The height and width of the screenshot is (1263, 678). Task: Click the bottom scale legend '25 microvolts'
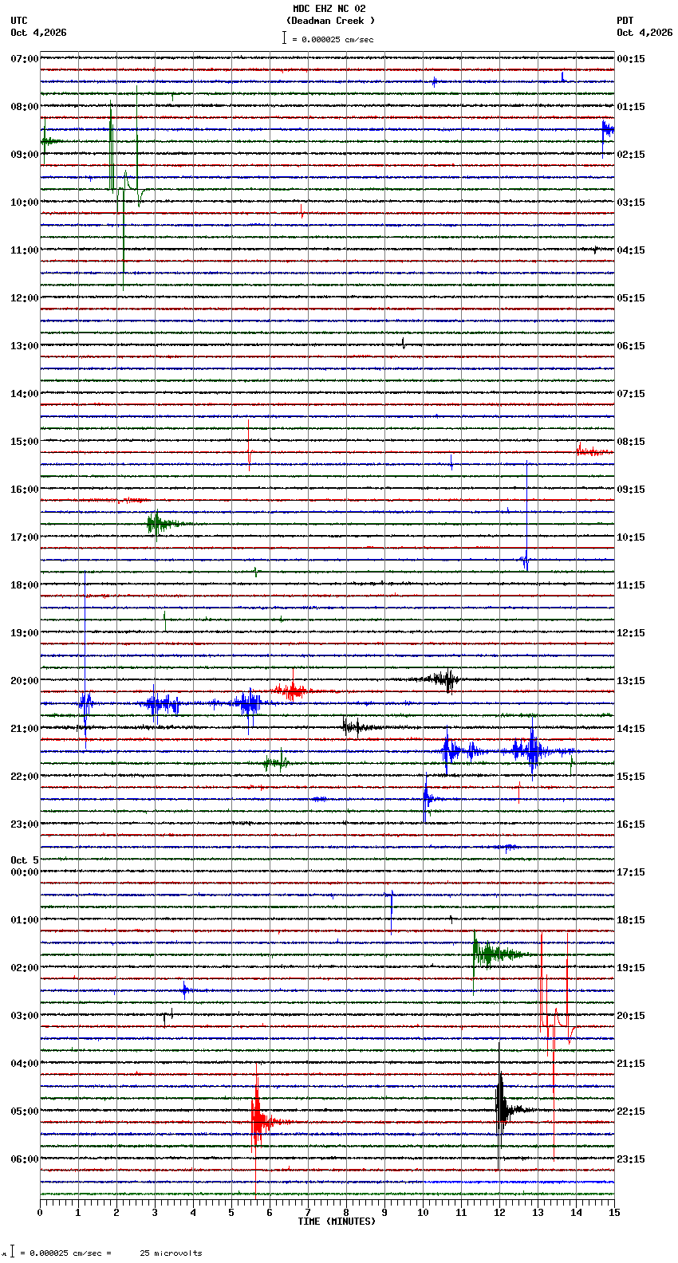coord(171,1253)
